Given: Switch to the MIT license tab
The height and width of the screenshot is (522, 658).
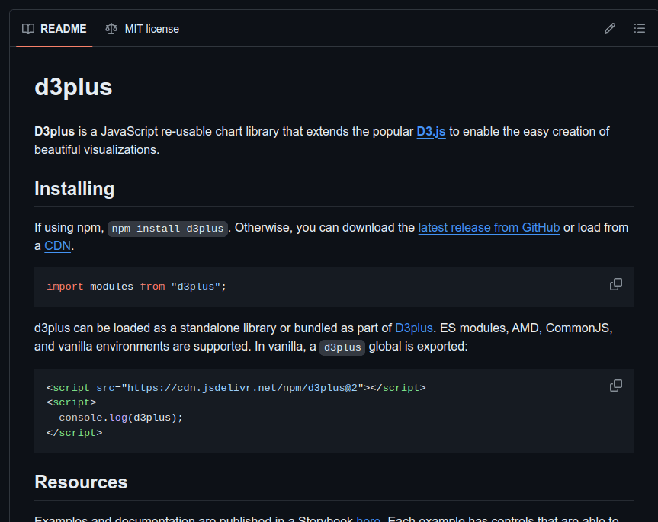Looking at the screenshot, I should tap(143, 29).
